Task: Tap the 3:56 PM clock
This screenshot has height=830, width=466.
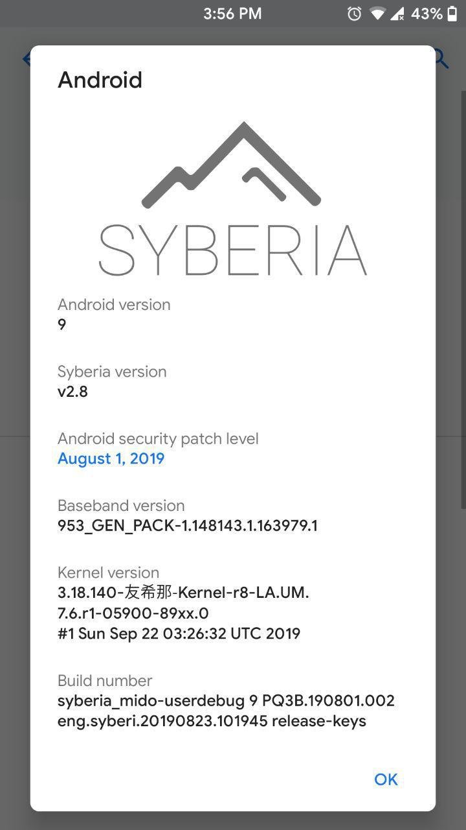Action: [232, 14]
